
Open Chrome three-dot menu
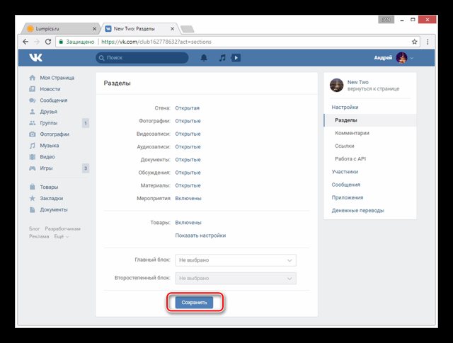tap(428, 42)
